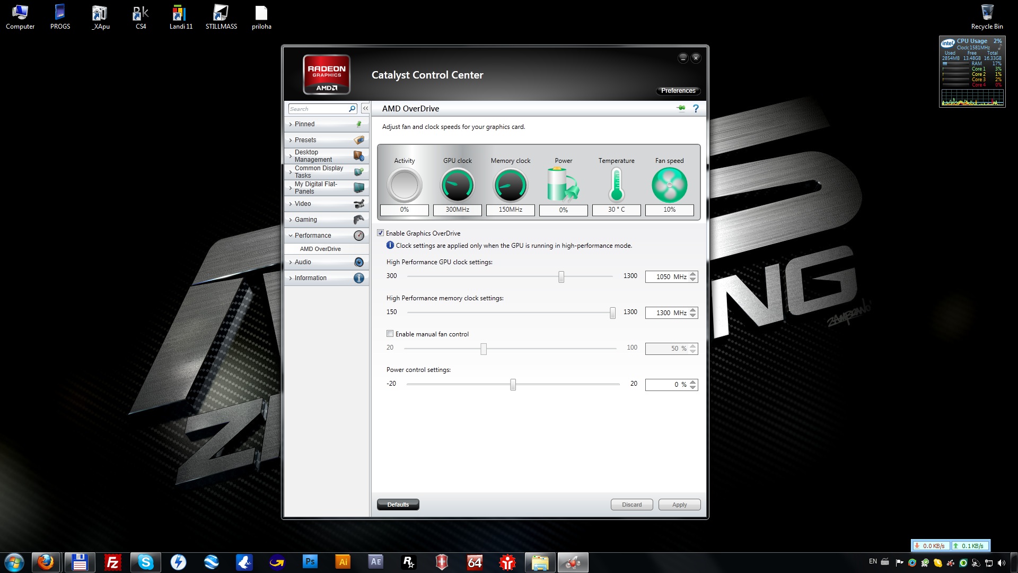Open the Recycle Bin desktop icon
This screenshot has height=573, width=1018.
987,16
